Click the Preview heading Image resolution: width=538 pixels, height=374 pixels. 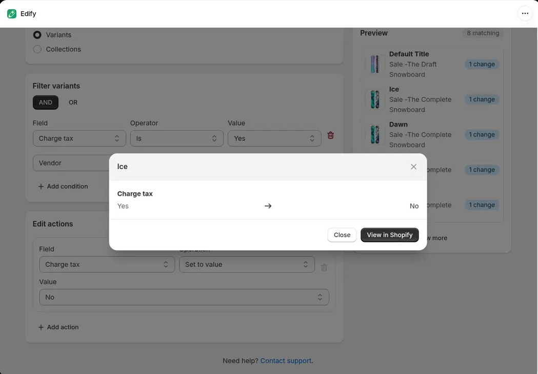[374, 33]
